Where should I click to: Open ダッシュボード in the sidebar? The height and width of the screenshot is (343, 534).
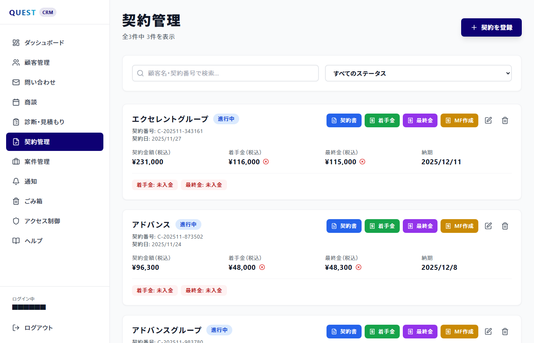click(x=44, y=43)
